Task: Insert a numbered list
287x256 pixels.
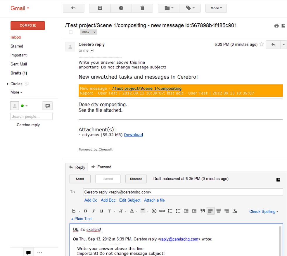Action: (170, 211)
